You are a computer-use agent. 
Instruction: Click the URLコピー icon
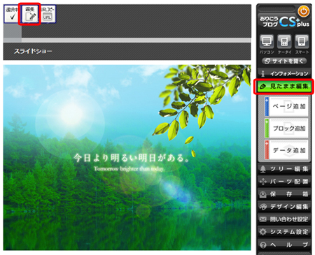point(48,14)
